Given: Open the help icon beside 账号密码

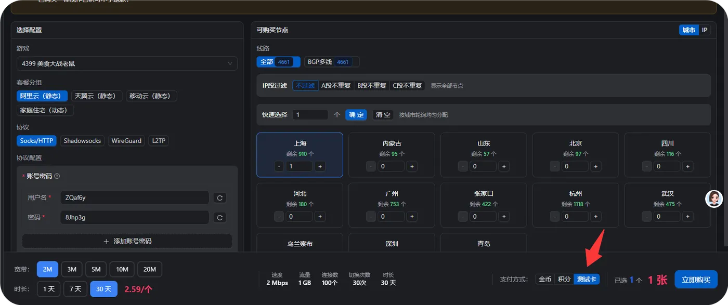Looking at the screenshot, I should tap(57, 176).
